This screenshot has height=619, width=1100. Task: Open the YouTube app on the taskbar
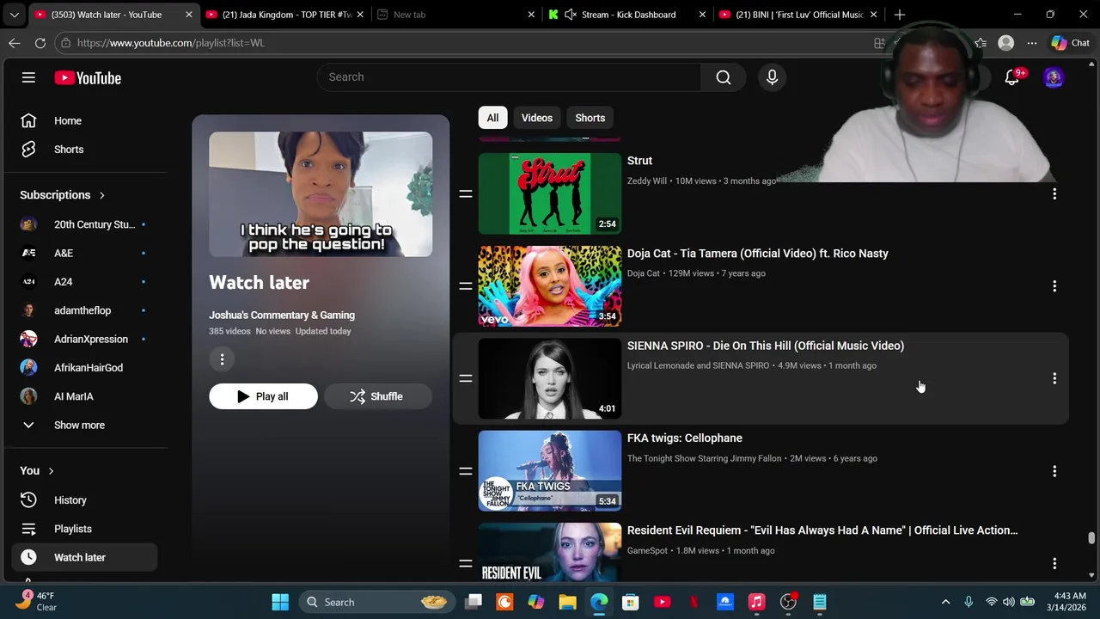662,602
